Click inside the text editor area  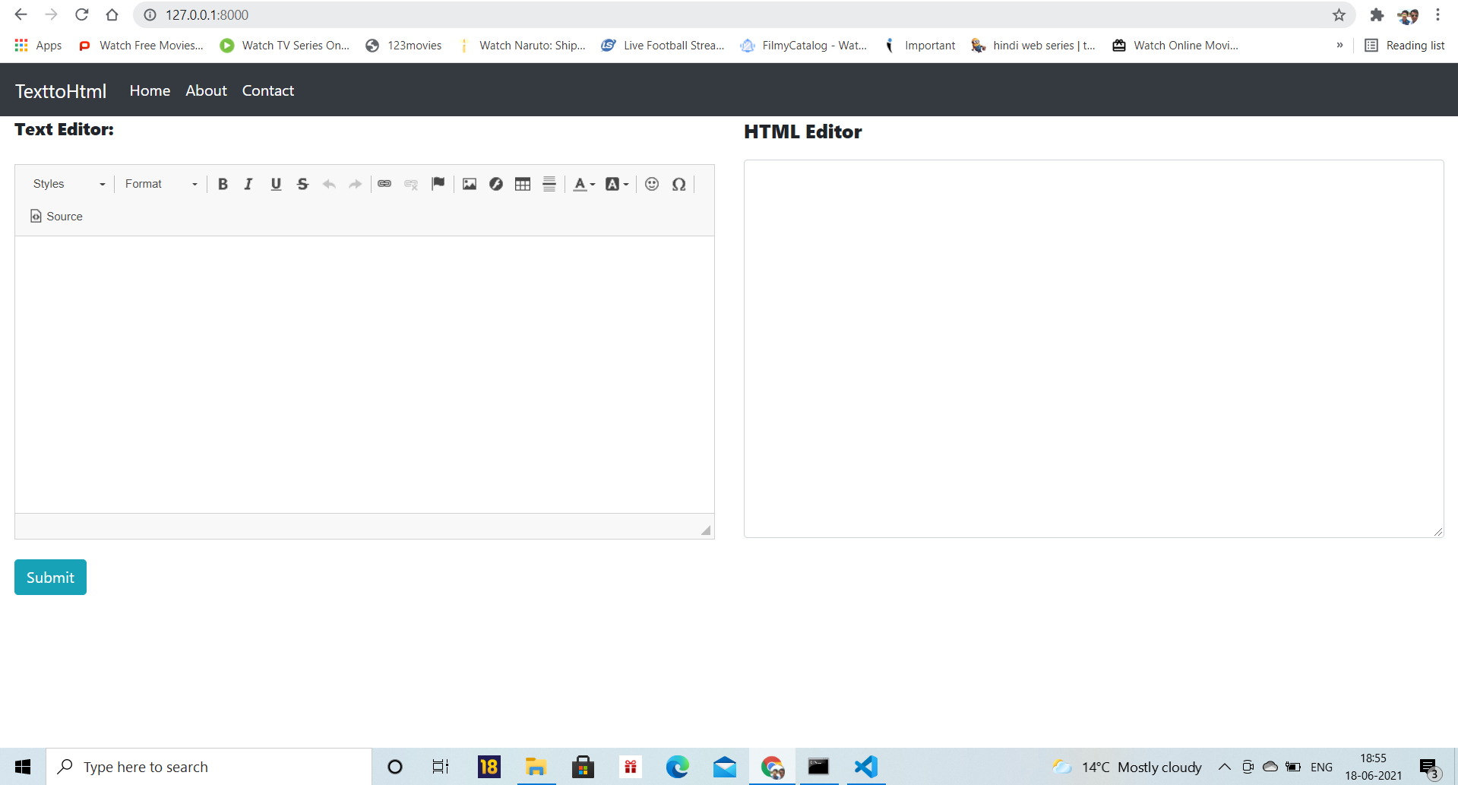365,375
